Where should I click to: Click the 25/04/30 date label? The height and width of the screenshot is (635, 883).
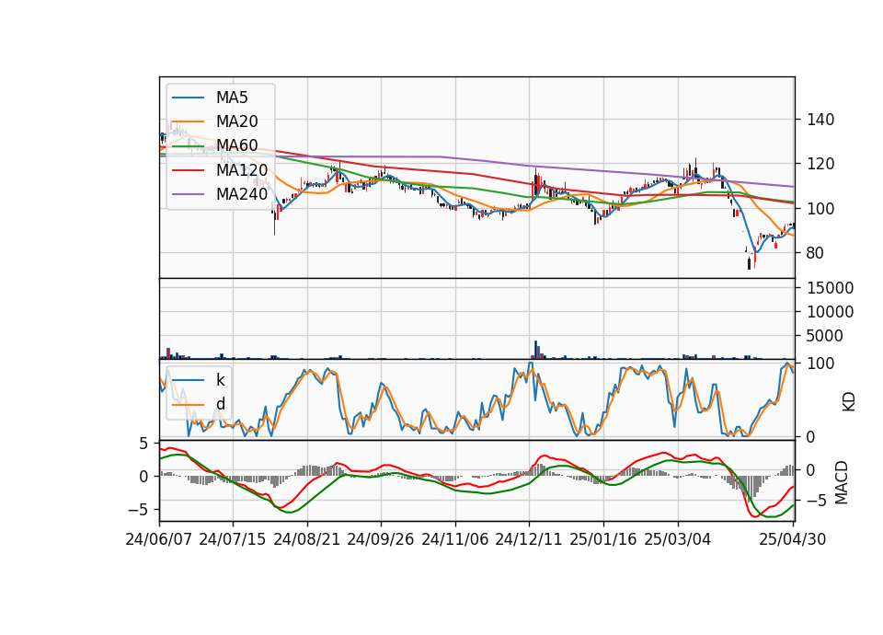click(x=793, y=539)
